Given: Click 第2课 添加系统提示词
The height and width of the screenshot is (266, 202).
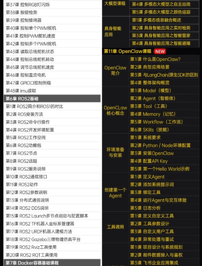Looking at the screenshot, I should tap(164, 184).
